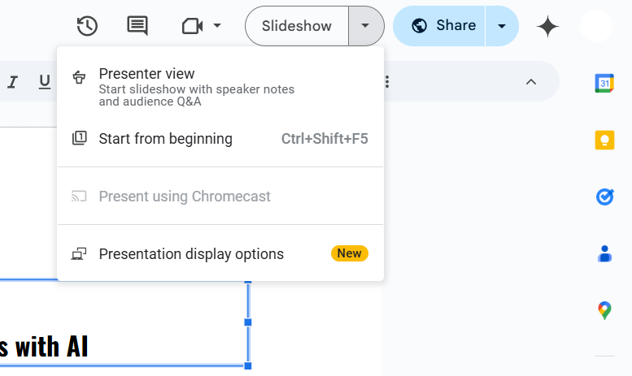
Task: Open the comments panel icon
Action: click(137, 26)
